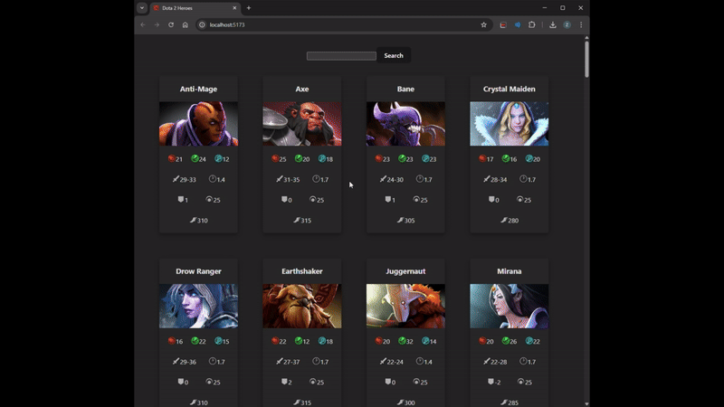Switch to the Dota 2 Heroes tab
Image resolution: width=724 pixels, height=407 pixels.
tap(195, 8)
